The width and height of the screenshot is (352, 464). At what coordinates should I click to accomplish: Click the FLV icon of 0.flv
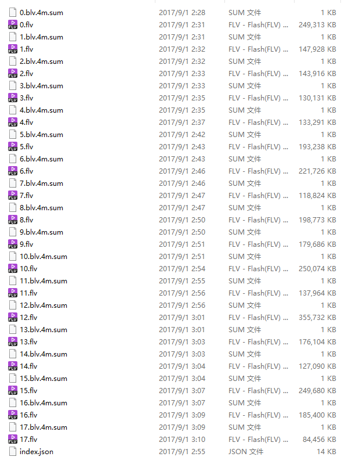coord(13,24)
